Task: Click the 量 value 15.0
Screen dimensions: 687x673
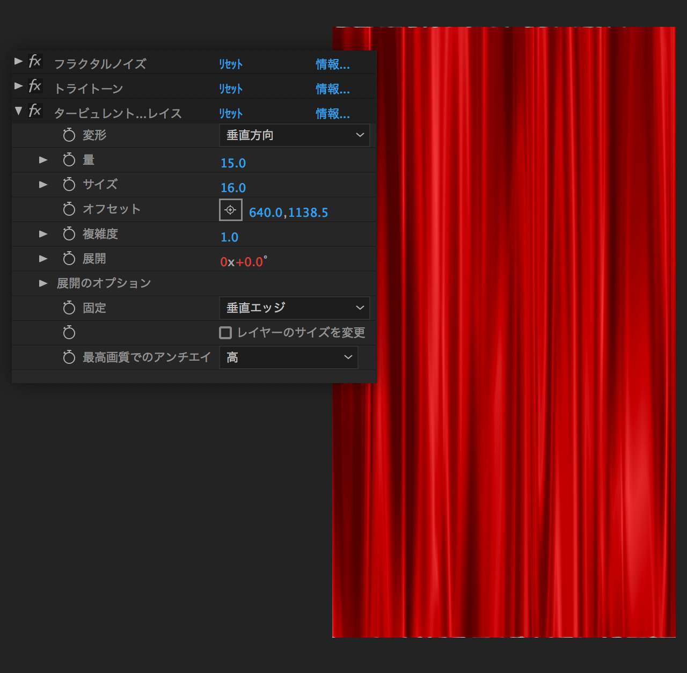Action: (233, 163)
